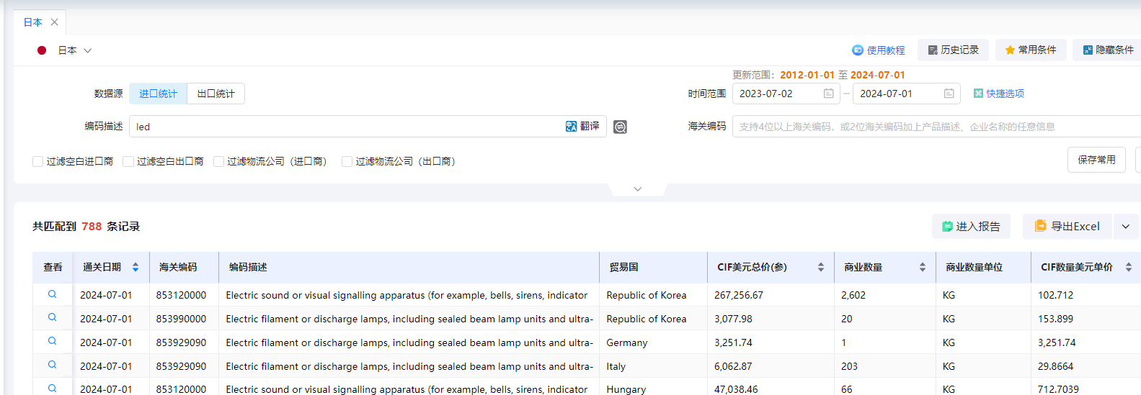
Task: Close the 日本 tab
Action: point(55,22)
